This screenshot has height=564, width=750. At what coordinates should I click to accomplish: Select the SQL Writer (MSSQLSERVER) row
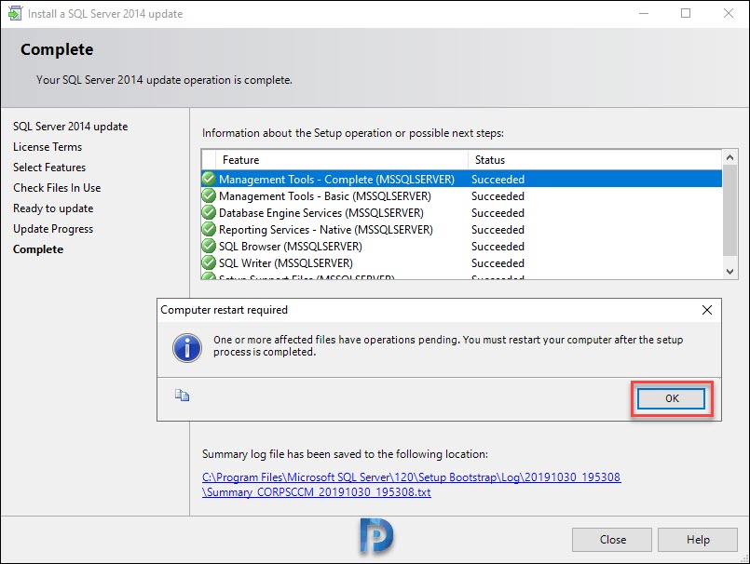tap(461, 262)
